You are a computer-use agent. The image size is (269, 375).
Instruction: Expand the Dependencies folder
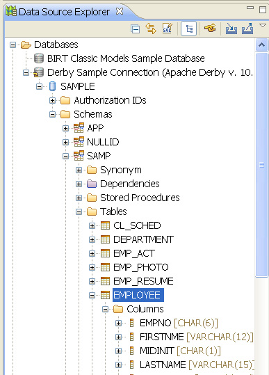coord(79,184)
